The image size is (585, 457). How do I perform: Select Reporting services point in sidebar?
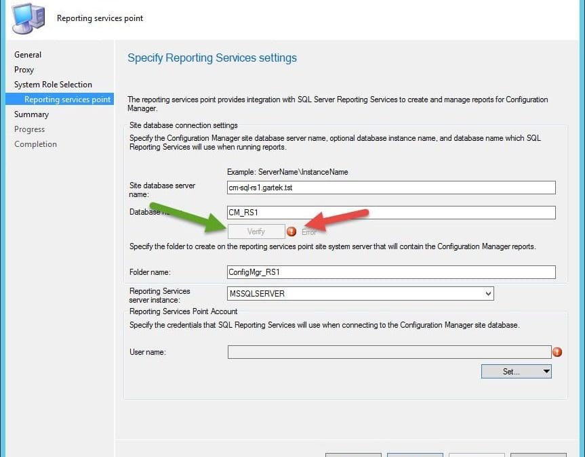(x=60, y=99)
